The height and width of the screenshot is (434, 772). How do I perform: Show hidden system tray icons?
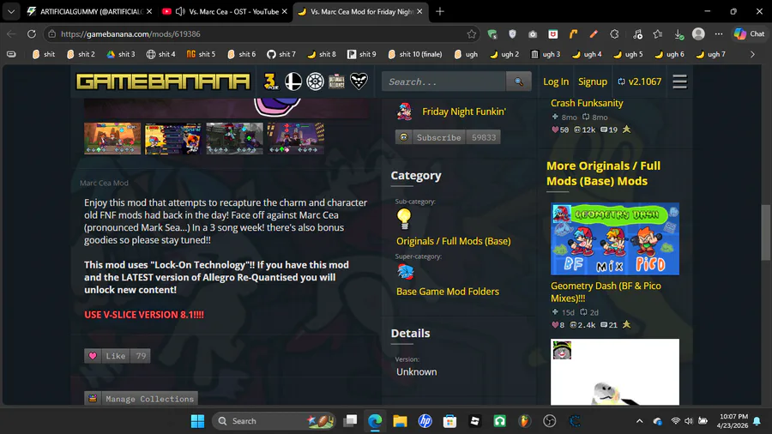639,421
